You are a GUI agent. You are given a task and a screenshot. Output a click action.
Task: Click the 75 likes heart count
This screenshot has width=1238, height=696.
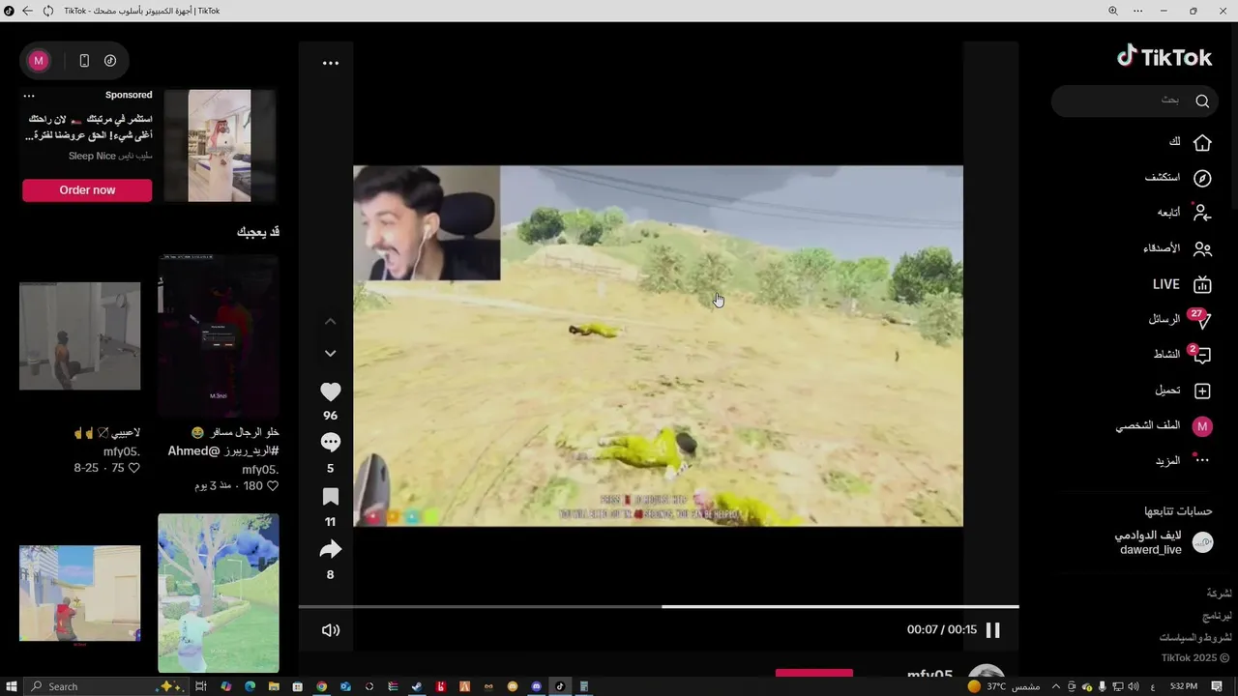click(126, 468)
